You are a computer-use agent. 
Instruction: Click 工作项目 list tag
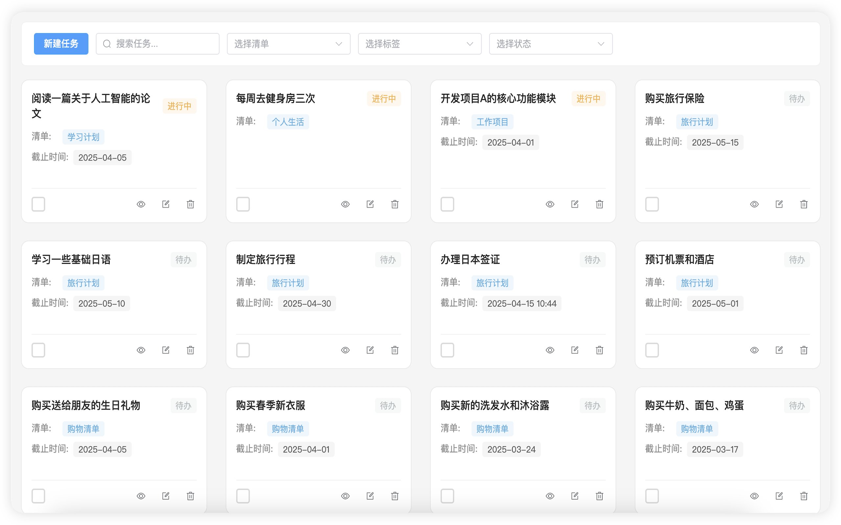(x=492, y=122)
